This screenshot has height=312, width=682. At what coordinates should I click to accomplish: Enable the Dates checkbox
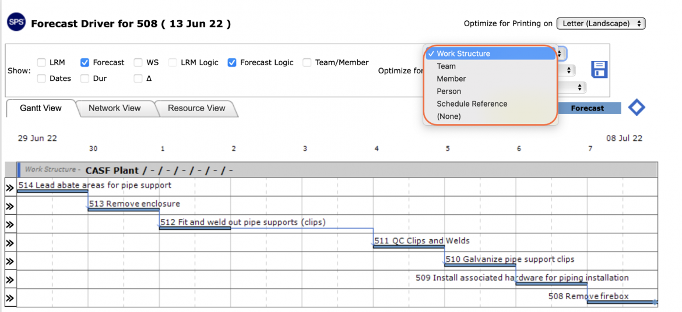click(41, 79)
